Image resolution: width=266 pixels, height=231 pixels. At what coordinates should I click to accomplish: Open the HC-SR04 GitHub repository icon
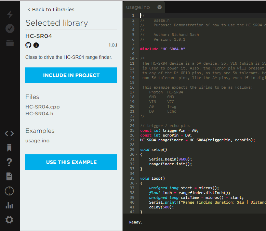28,45
